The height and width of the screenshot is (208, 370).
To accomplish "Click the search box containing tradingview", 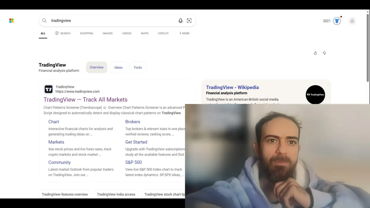I will click(x=117, y=21).
